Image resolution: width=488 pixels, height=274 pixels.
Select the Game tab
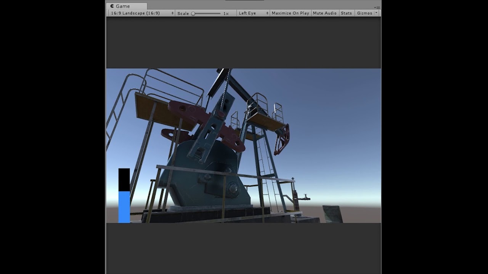click(127, 6)
